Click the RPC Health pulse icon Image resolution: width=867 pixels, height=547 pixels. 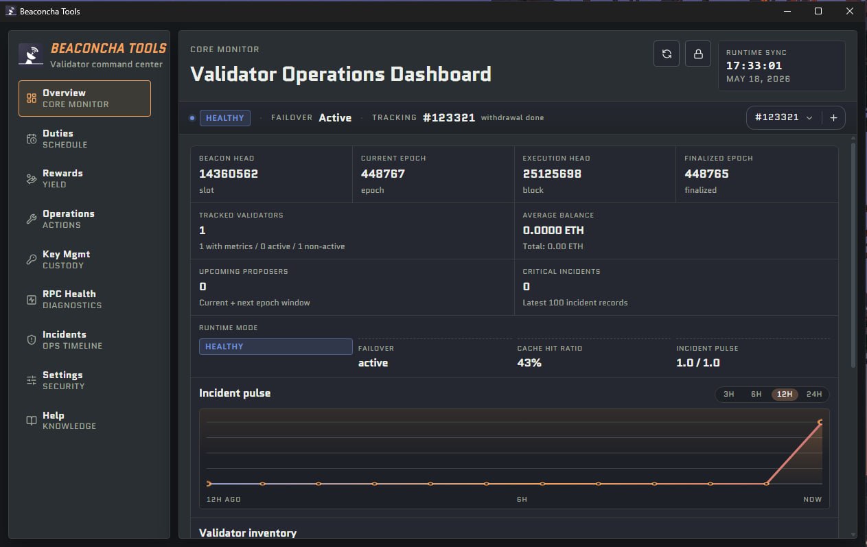[32, 300]
